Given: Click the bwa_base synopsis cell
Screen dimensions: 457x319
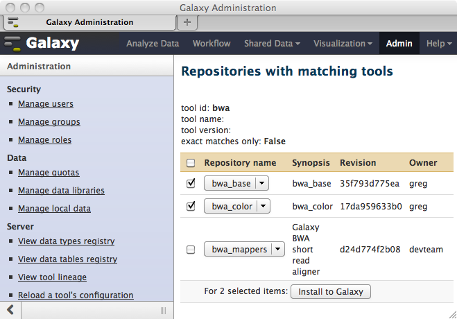Looking at the screenshot, I should click(x=311, y=184).
